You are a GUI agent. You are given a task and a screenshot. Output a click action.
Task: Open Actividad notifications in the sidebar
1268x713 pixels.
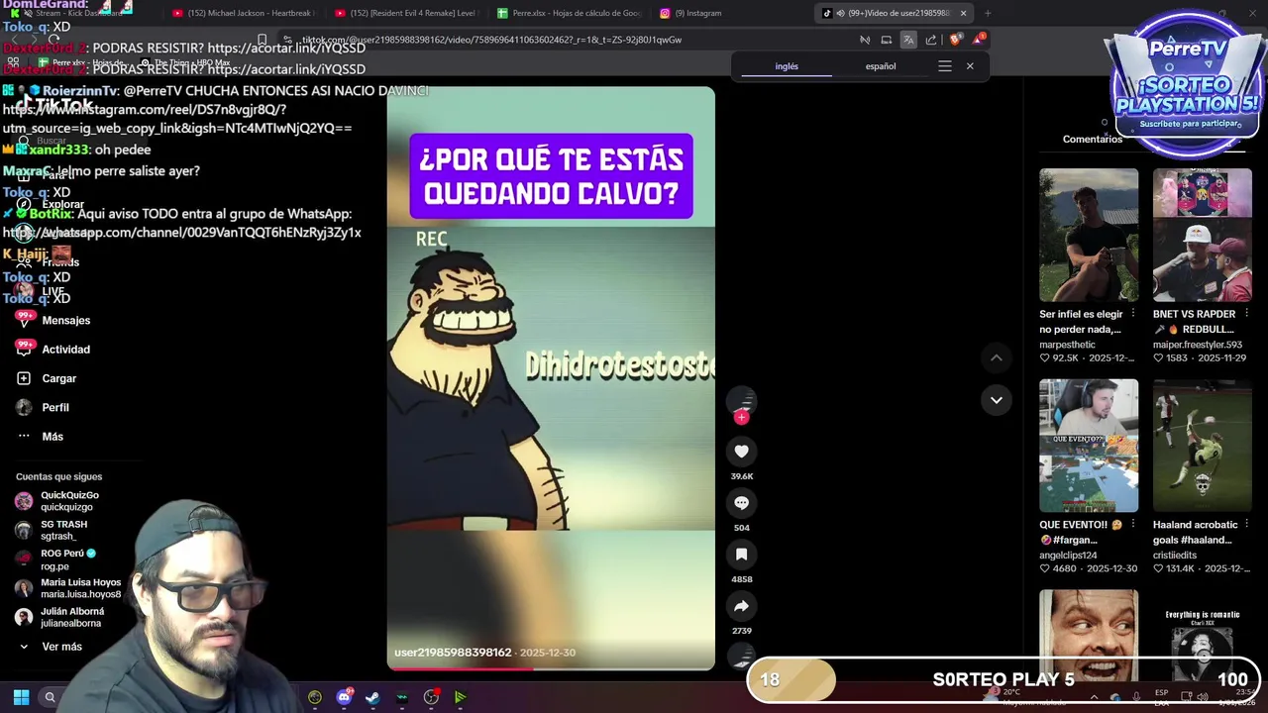(53, 349)
